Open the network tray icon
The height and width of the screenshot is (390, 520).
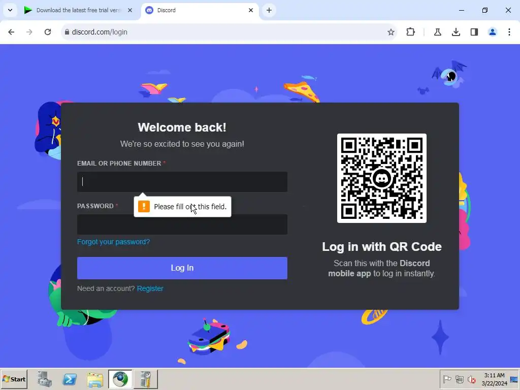coord(459,379)
